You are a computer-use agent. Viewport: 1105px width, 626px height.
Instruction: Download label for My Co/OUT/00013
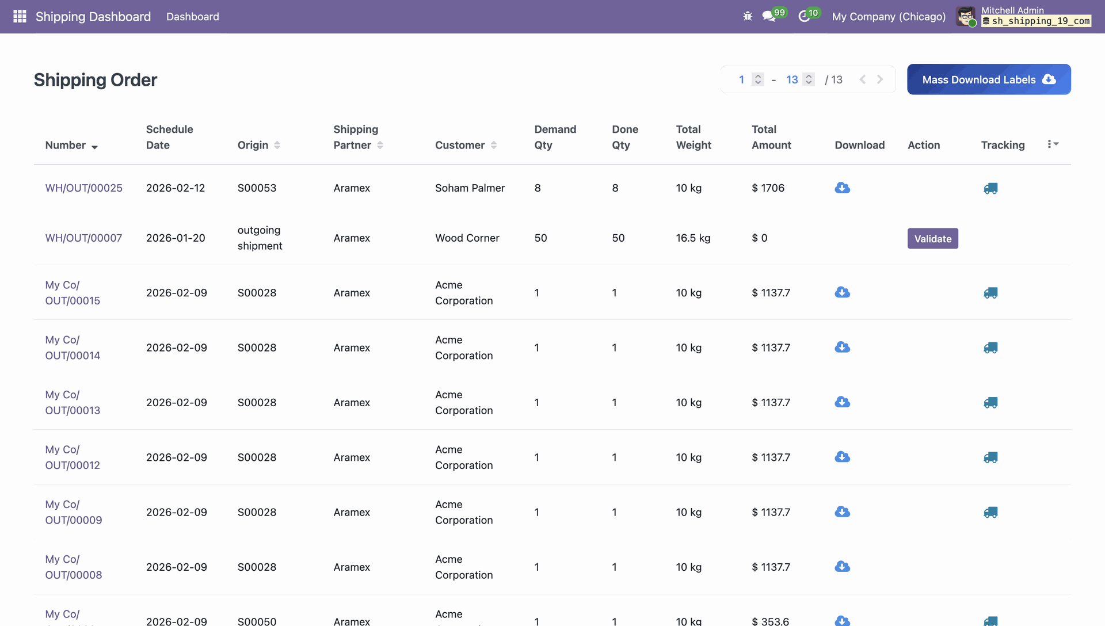point(842,402)
